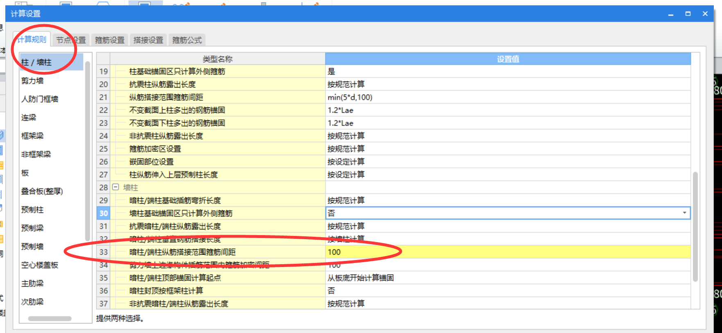Click 按设定计算 value for 嵌固部位设置
Viewport: 722px width, 333px height.
pos(508,162)
